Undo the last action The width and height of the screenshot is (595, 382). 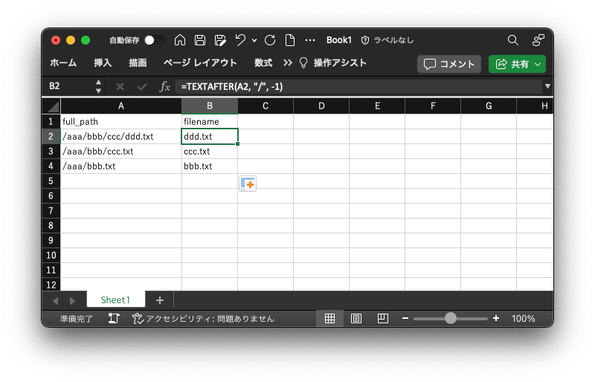pyautogui.click(x=240, y=40)
